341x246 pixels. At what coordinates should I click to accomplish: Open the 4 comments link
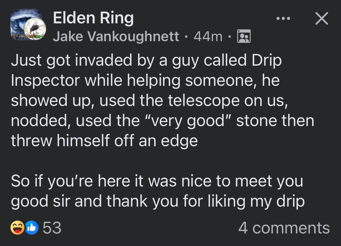[x=284, y=228]
